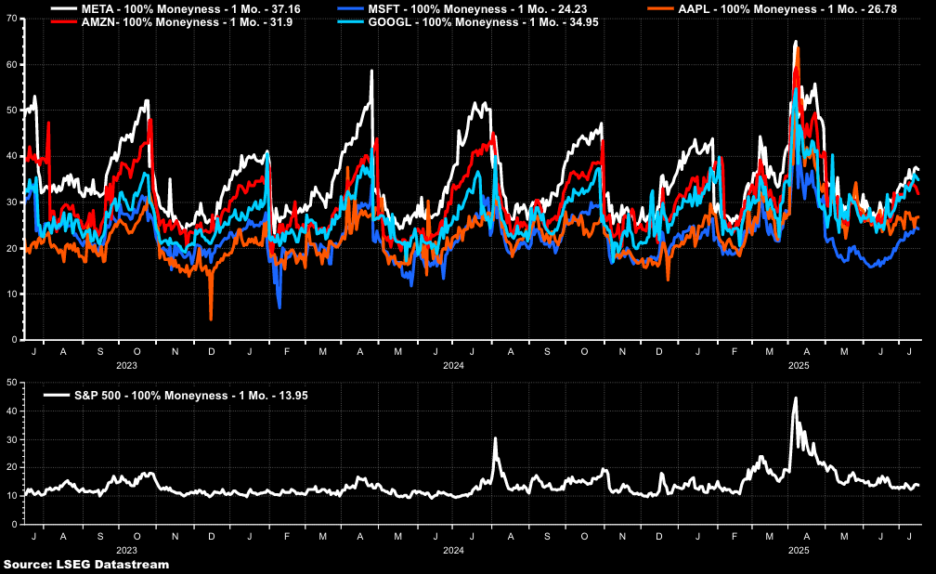
Task: Click the 50 label on lower chart y-axis
Action: [12, 383]
